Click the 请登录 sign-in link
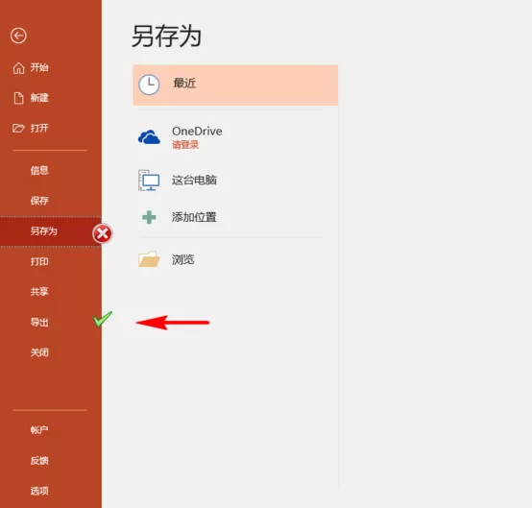Screen dimensions: 532x508 coord(185,145)
